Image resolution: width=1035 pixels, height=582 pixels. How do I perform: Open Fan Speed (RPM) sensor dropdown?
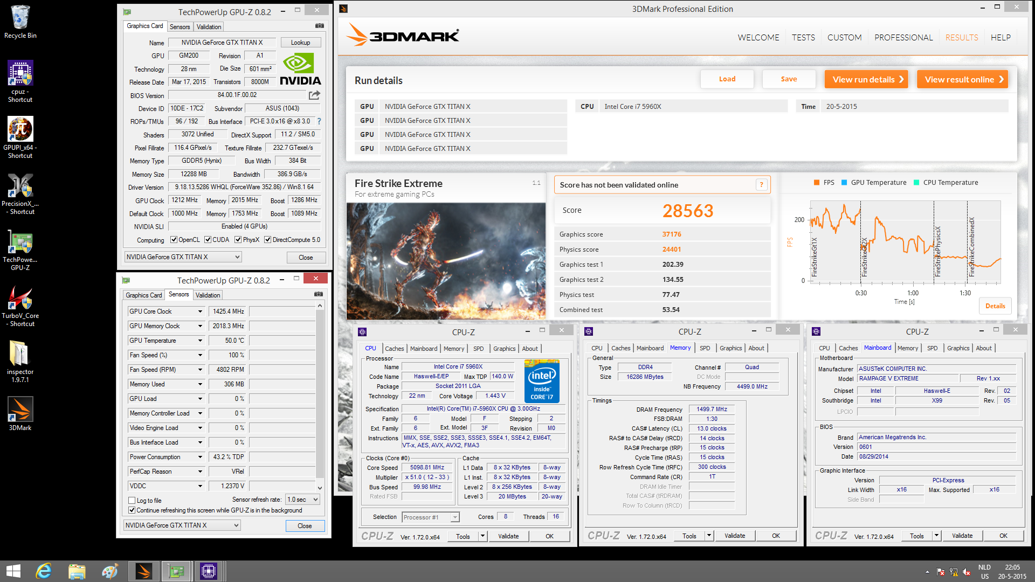(x=200, y=370)
